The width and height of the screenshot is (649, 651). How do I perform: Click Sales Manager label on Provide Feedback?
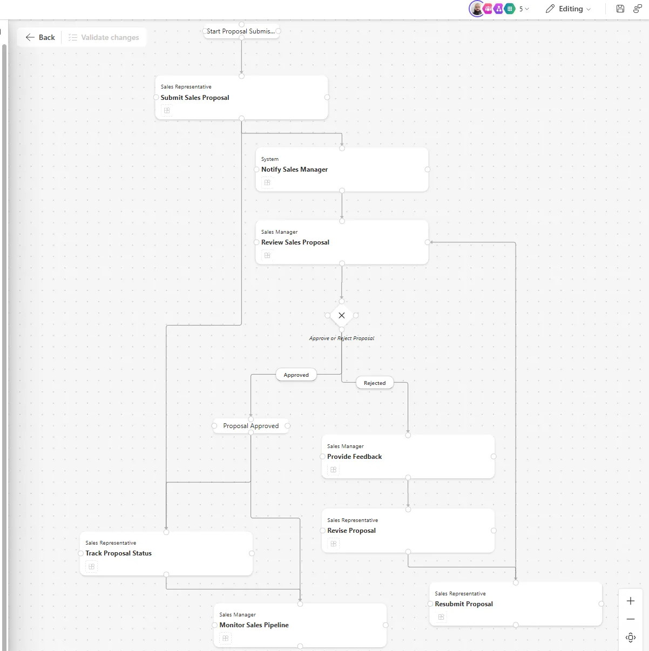346,446
